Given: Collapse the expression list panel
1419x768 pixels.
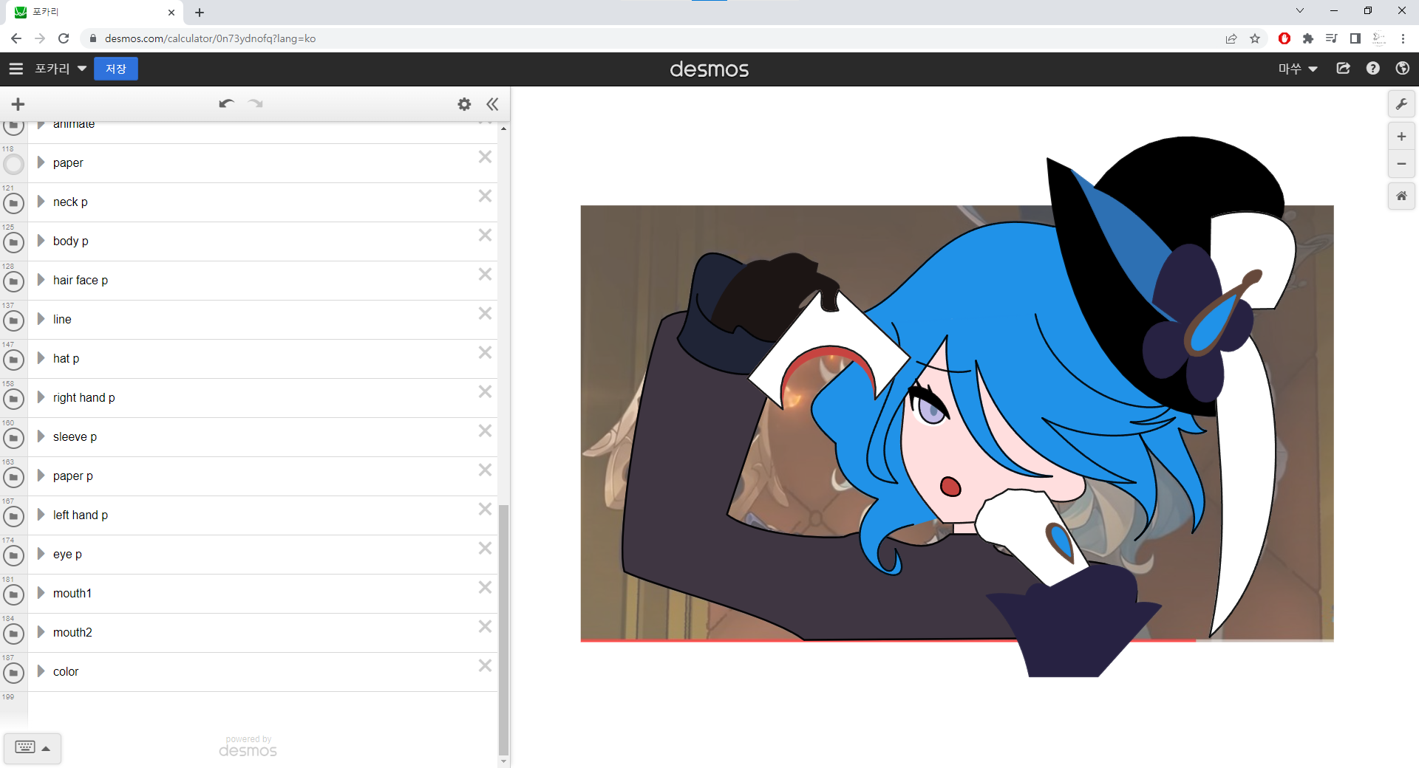Looking at the screenshot, I should click(492, 104).
